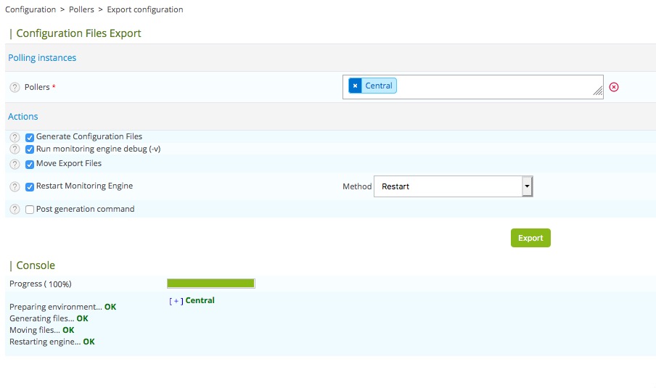656x388 pixels.
Task: Remove Central poller tag with x icon
Action: [x=355, y=86]
